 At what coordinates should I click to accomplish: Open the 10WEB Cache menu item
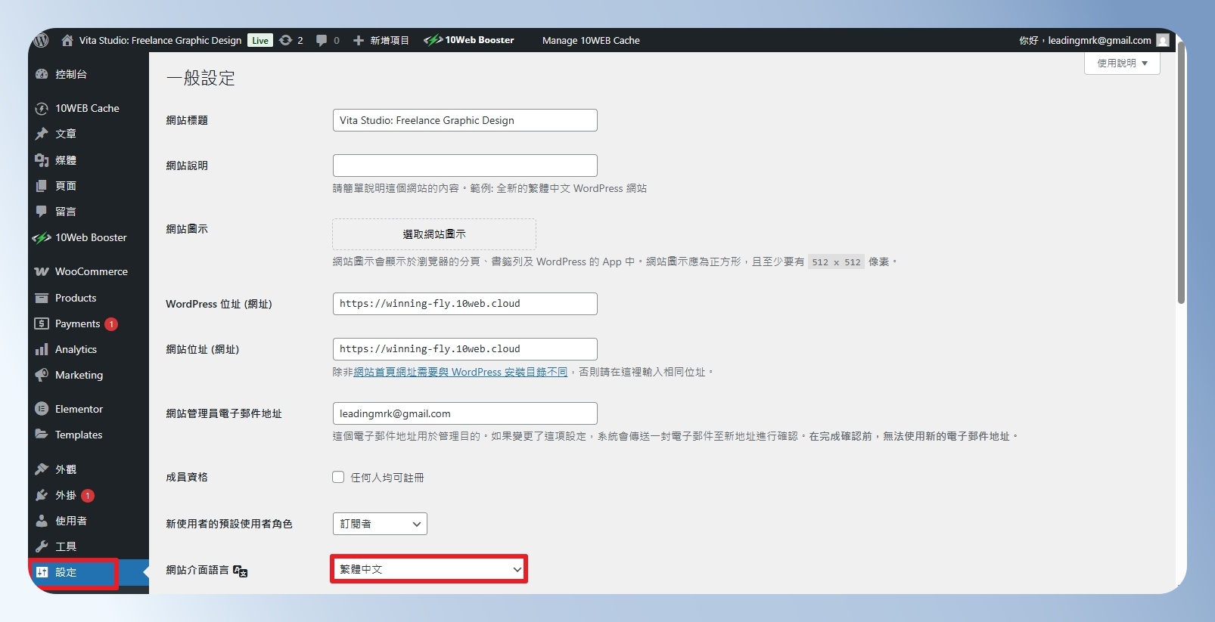tap(88, 108)
